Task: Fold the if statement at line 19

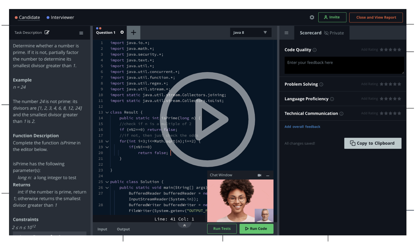Action: (107, 147)
